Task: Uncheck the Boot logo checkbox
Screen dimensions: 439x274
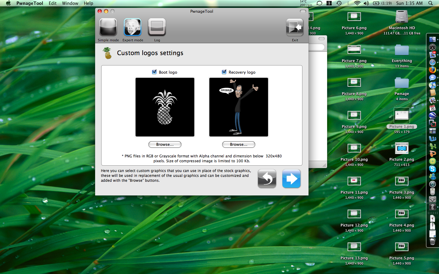Action: pos(154,72)
